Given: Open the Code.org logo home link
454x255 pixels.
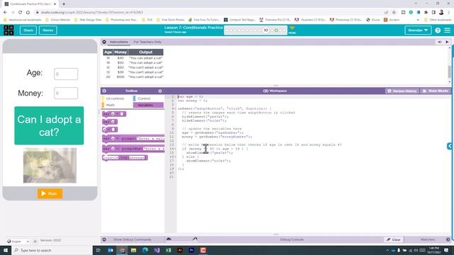Looking at the screenshot, I should [x=9, y=30].
